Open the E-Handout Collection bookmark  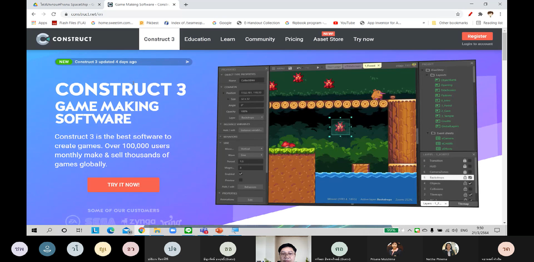(259, 23)
